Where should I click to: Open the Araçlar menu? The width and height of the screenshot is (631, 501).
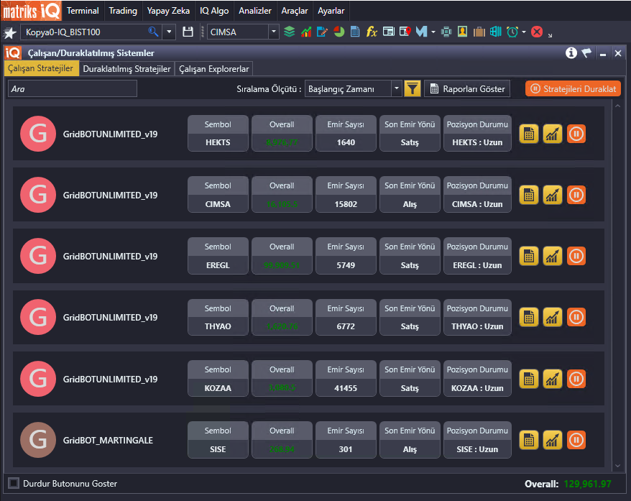pos(294,11)
